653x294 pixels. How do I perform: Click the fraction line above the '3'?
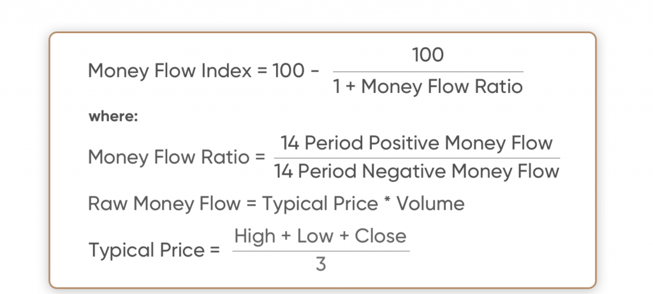pyautogui.click(x=321, y=251)
